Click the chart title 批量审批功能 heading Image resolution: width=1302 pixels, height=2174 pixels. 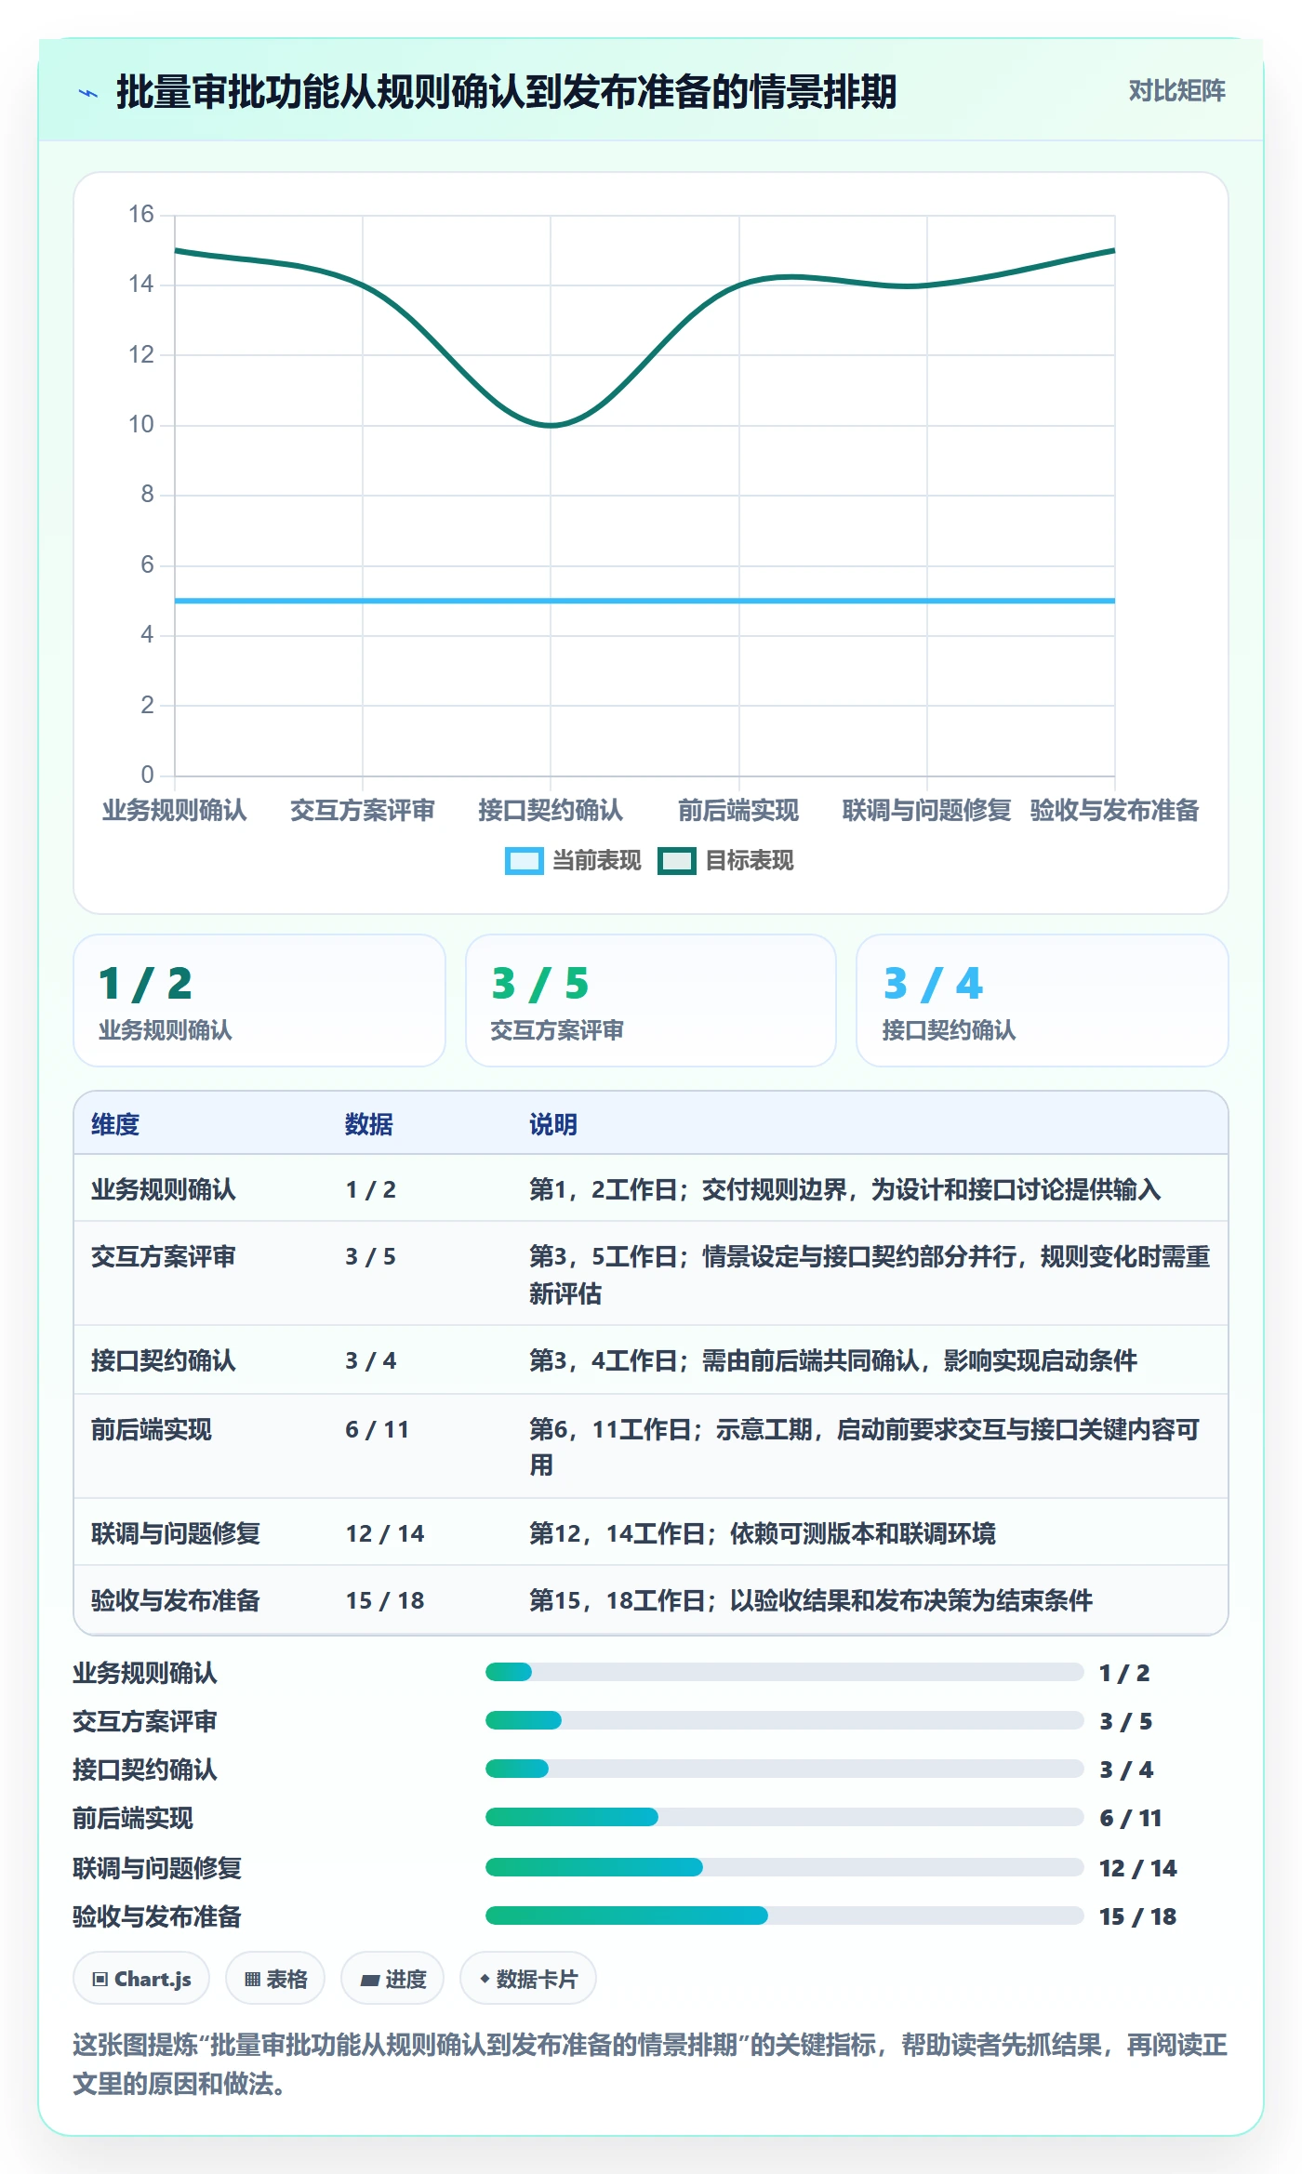click(x=506, y=92)
